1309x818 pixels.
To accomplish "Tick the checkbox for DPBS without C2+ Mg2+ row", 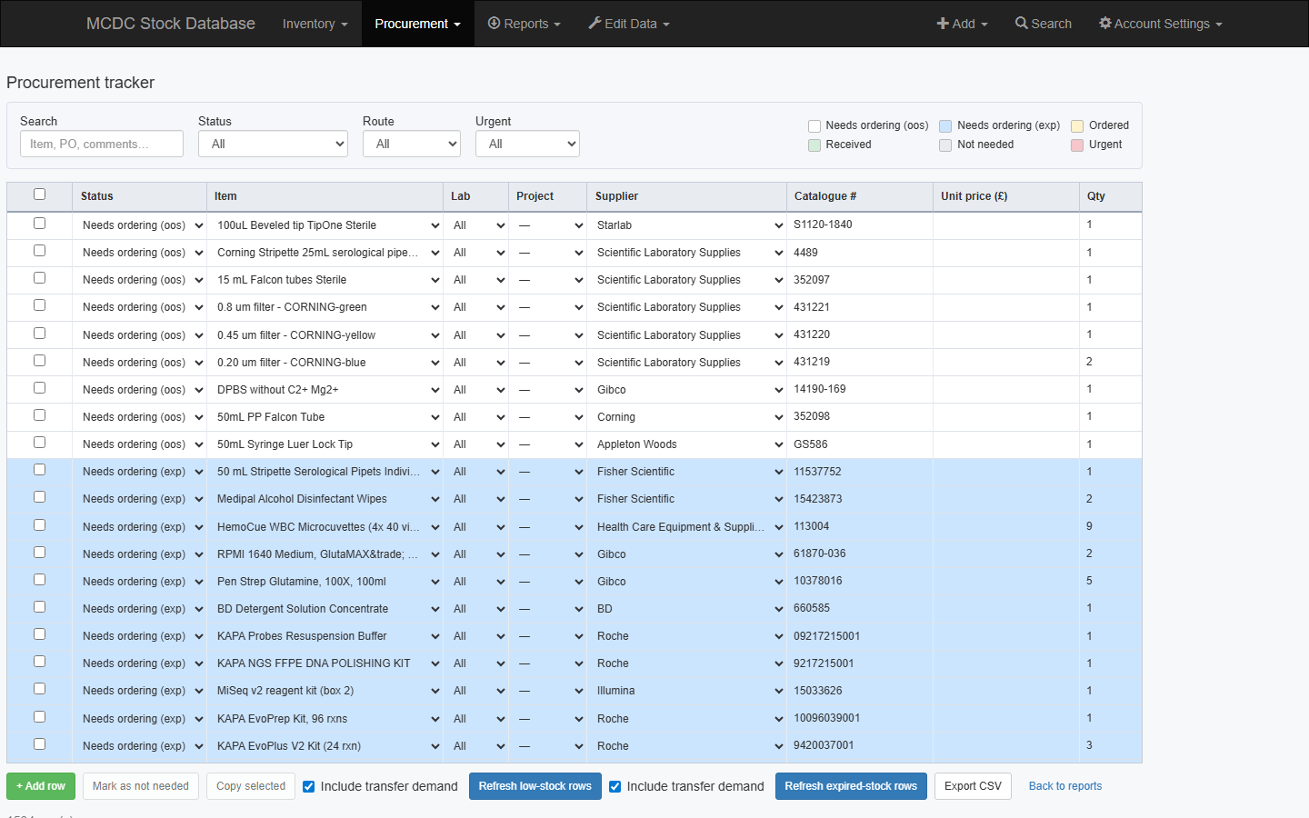I will pyautogui.click(x=39, y=387).
